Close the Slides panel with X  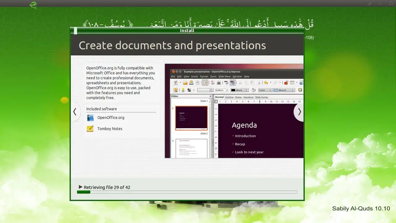(x=210, y=96)
